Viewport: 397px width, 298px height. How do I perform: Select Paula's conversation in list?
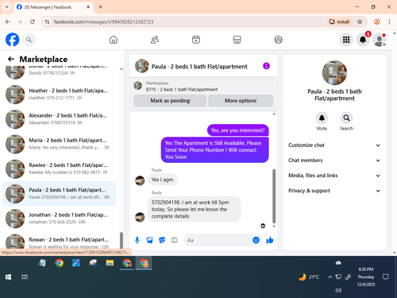pyautogui.click(x=60, y=194)
